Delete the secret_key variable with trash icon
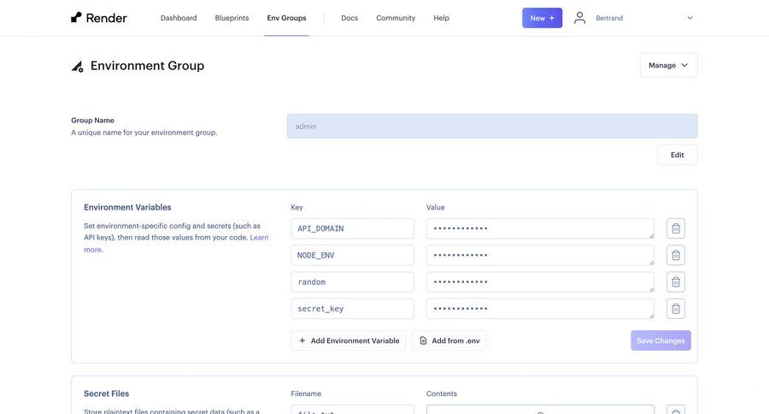The image size is (769, 414). (675, 309)
